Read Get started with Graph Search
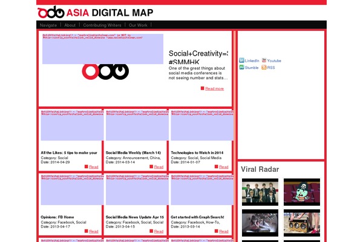This screenshot has width=363, height=242. click(x=224, y=231)
